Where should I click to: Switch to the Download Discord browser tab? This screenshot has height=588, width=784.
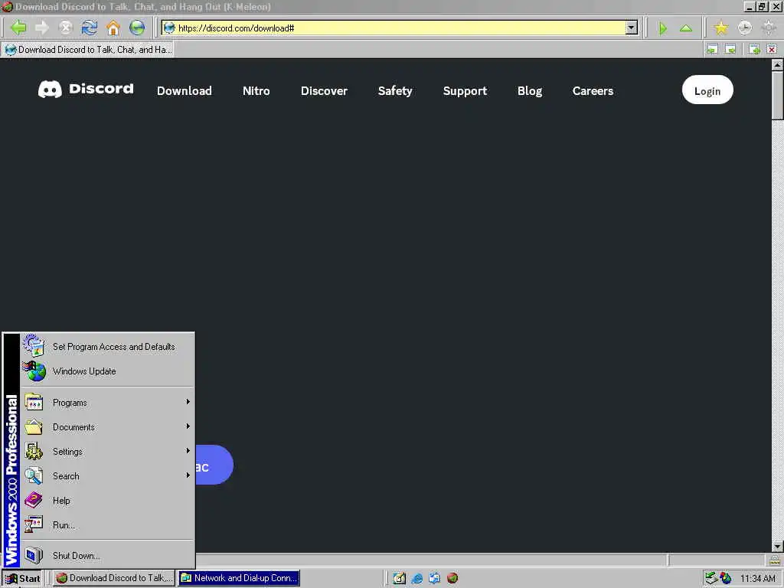click(87, 50)
